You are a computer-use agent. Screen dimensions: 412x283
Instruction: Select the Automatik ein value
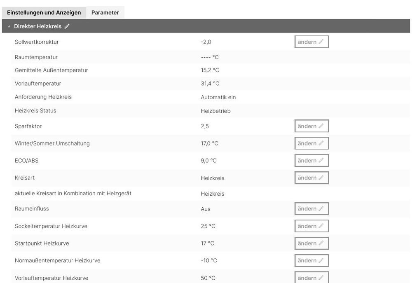pos(218,97)
